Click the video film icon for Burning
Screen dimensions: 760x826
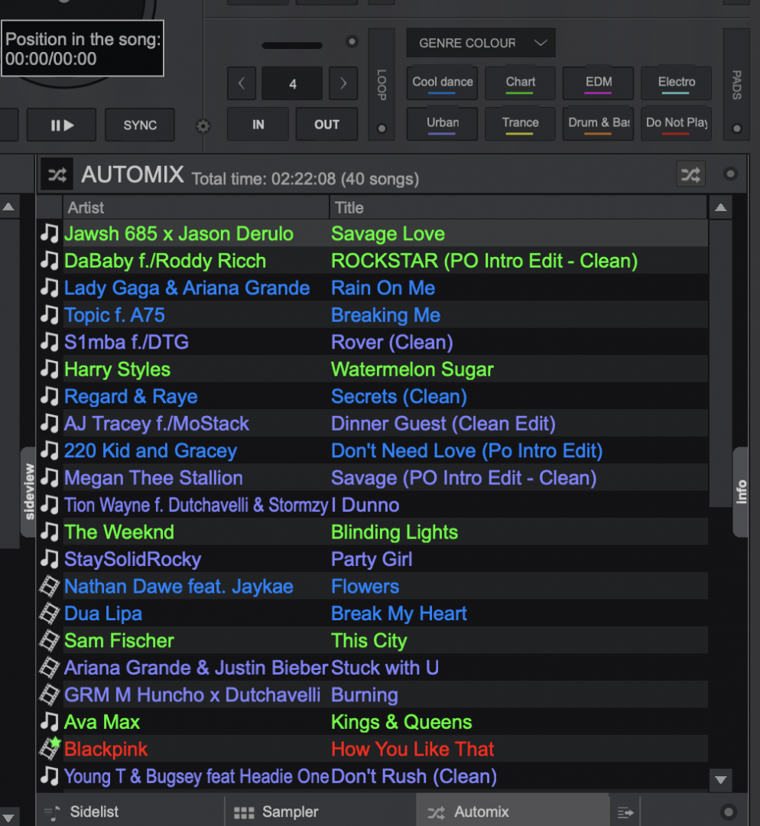(x=50, y=694)
